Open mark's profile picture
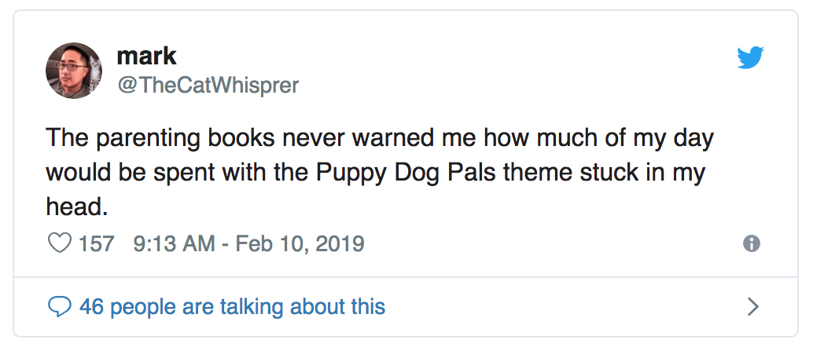This screenshot has height=347, width=813. pyautogui.click(x=74, y=71)
